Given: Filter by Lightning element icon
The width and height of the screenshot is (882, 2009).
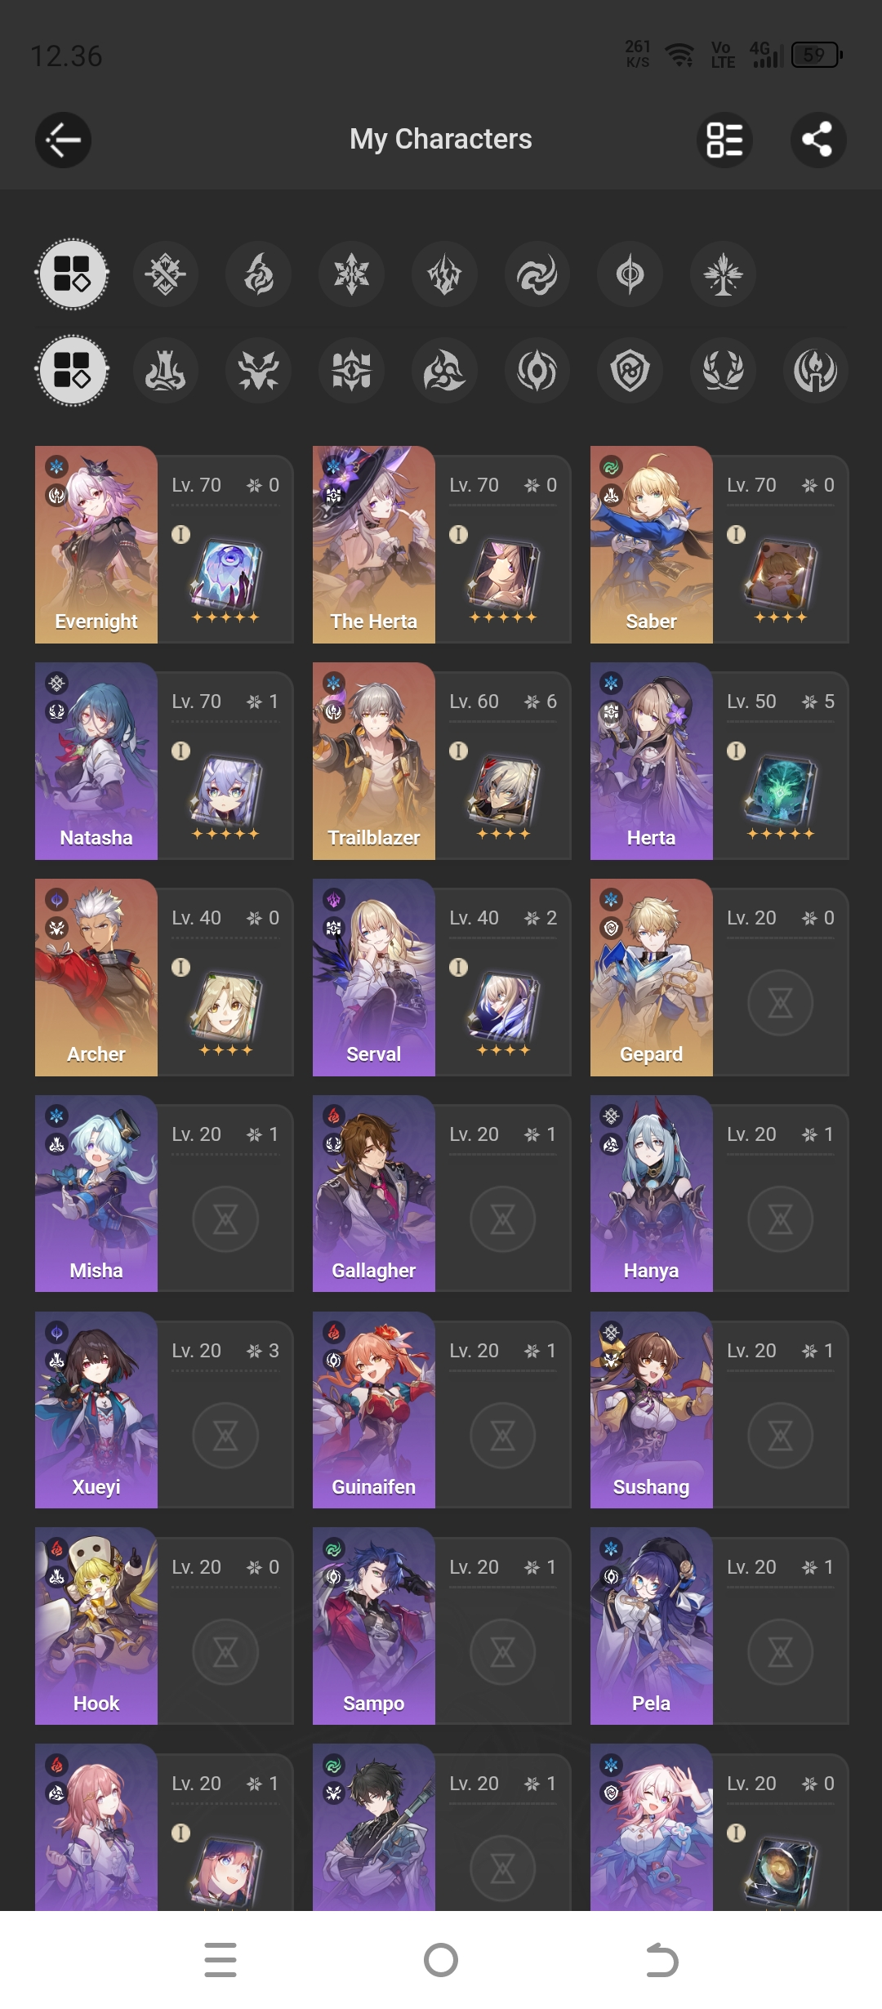Looking at the screenshot, I should [445, 274].
